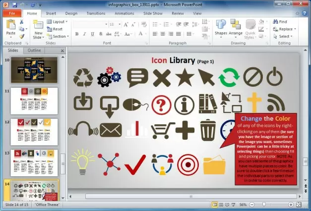Screen dimensions: 311x211
Task: Click the zoom slider in status bar
Action: pyautogui.click(x=268, y=205)
